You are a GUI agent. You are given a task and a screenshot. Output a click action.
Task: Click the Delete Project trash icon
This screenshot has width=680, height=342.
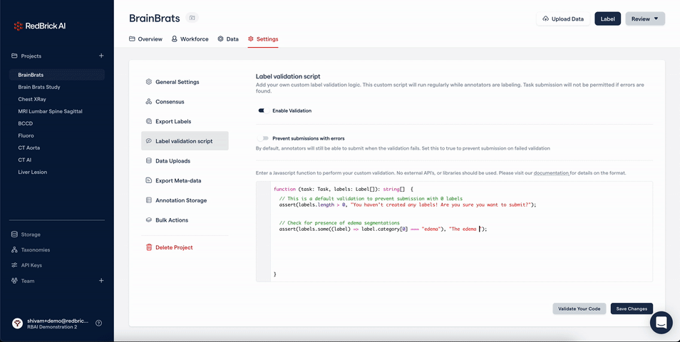[x=149, y=247]
